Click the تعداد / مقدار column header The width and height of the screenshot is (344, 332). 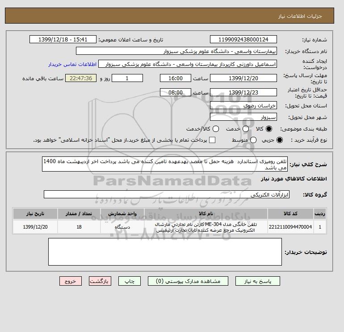pyautogui.click(x=79, y=213)
